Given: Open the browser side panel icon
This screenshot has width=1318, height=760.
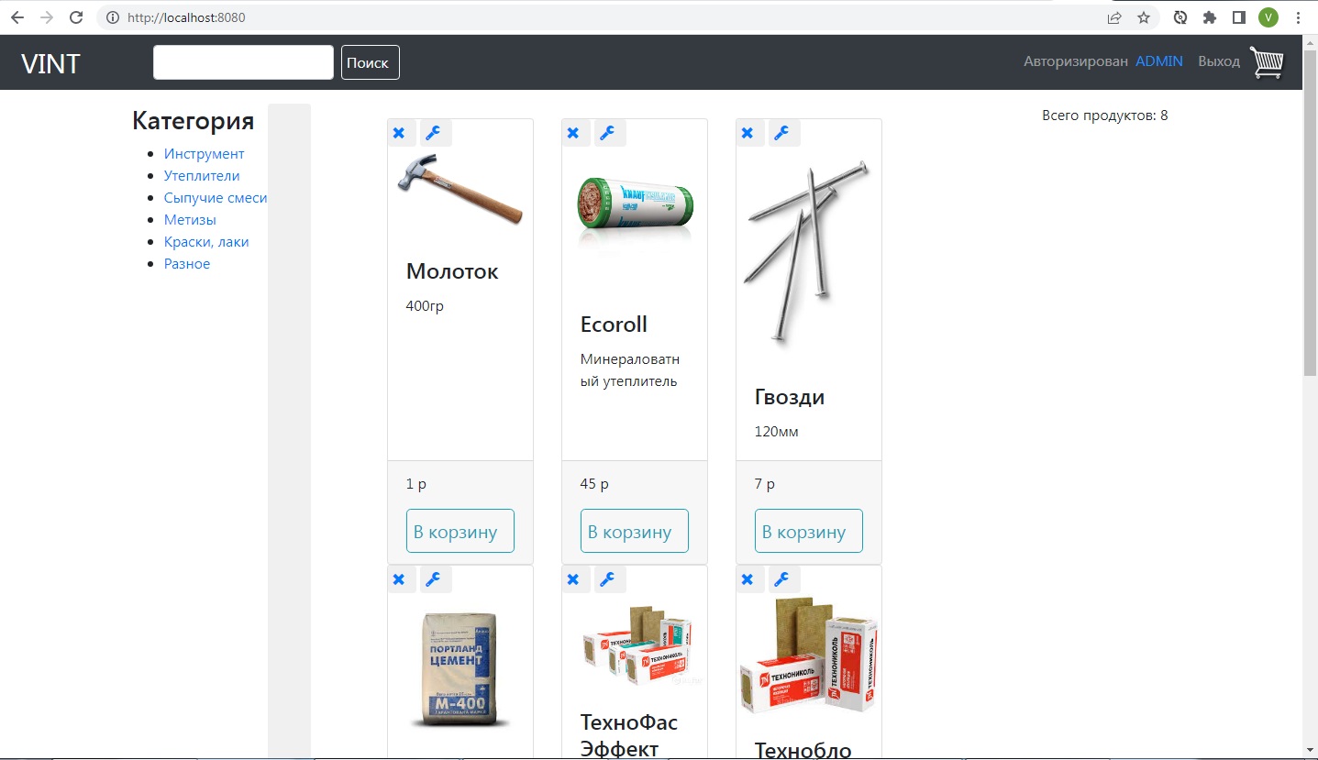Looking at the screenshot, I should [x=1238, y=17].
